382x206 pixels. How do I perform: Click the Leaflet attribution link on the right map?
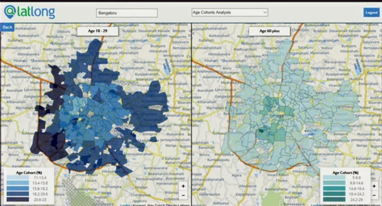pos(316,205)
